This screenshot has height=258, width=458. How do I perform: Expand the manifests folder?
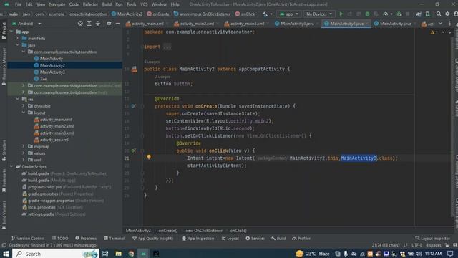(x=17, y=38)
